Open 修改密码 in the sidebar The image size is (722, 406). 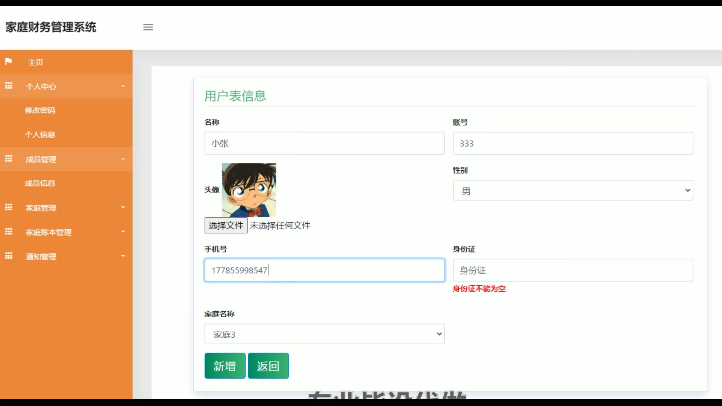point(40,110)
